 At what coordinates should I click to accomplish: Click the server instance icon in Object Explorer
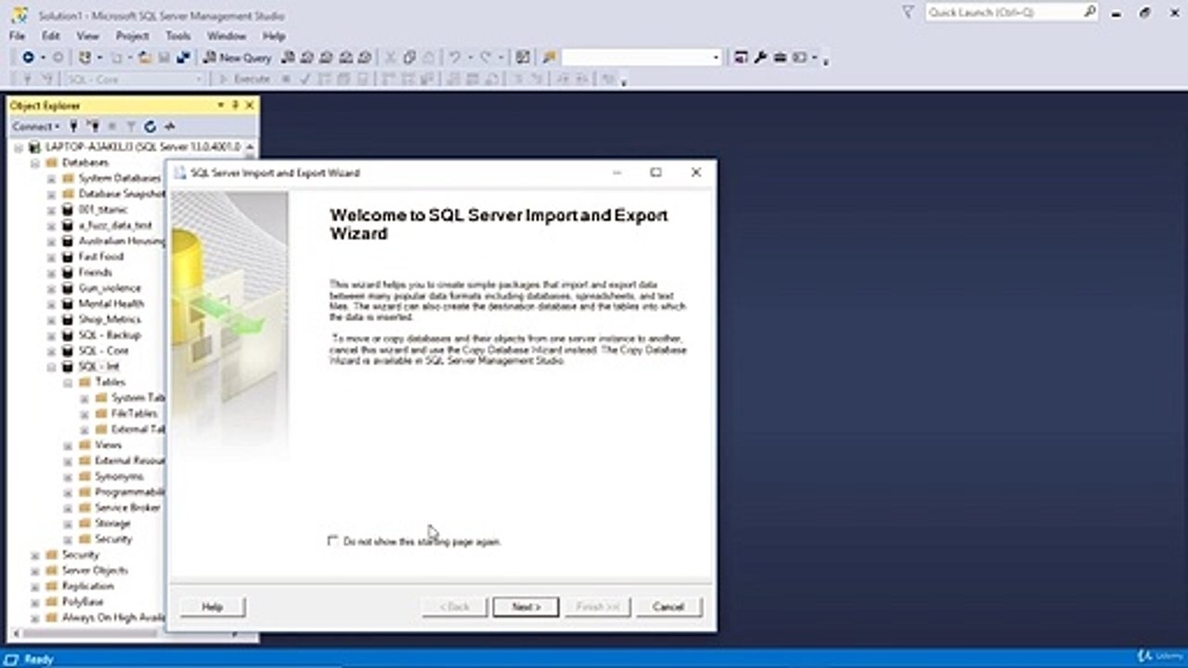[35, 147]
